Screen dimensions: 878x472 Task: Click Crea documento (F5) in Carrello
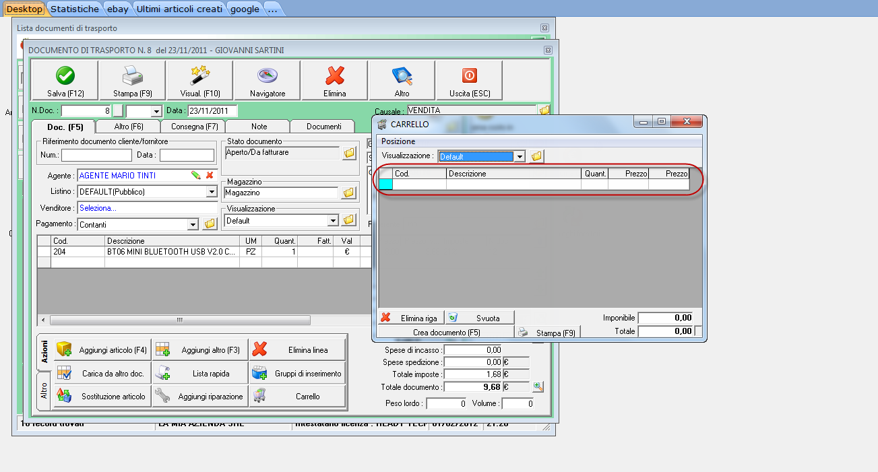tap(447, 332)
